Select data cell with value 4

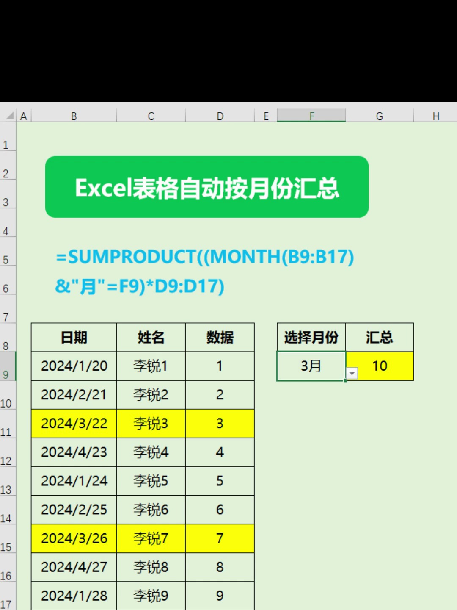tap(220, 452)
